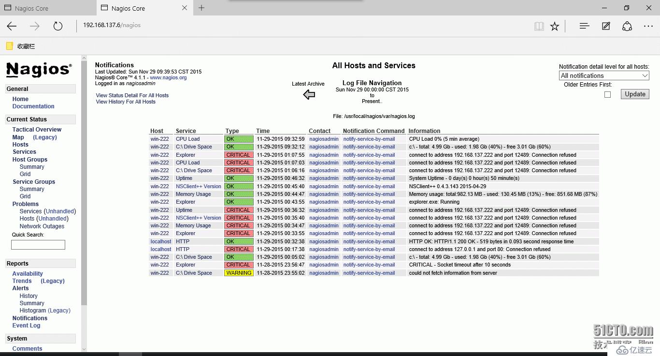Open Tactical Overview page
This screenshot has height=356, width=660.
coord(37,130)
